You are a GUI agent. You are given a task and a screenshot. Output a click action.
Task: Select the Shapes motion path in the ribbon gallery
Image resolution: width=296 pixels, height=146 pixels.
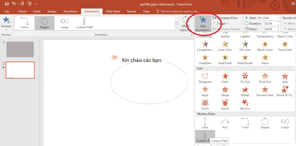point(44,23)
